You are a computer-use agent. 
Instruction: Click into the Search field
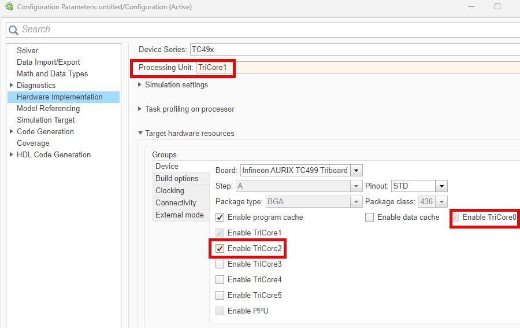click(x=260, y=30)
